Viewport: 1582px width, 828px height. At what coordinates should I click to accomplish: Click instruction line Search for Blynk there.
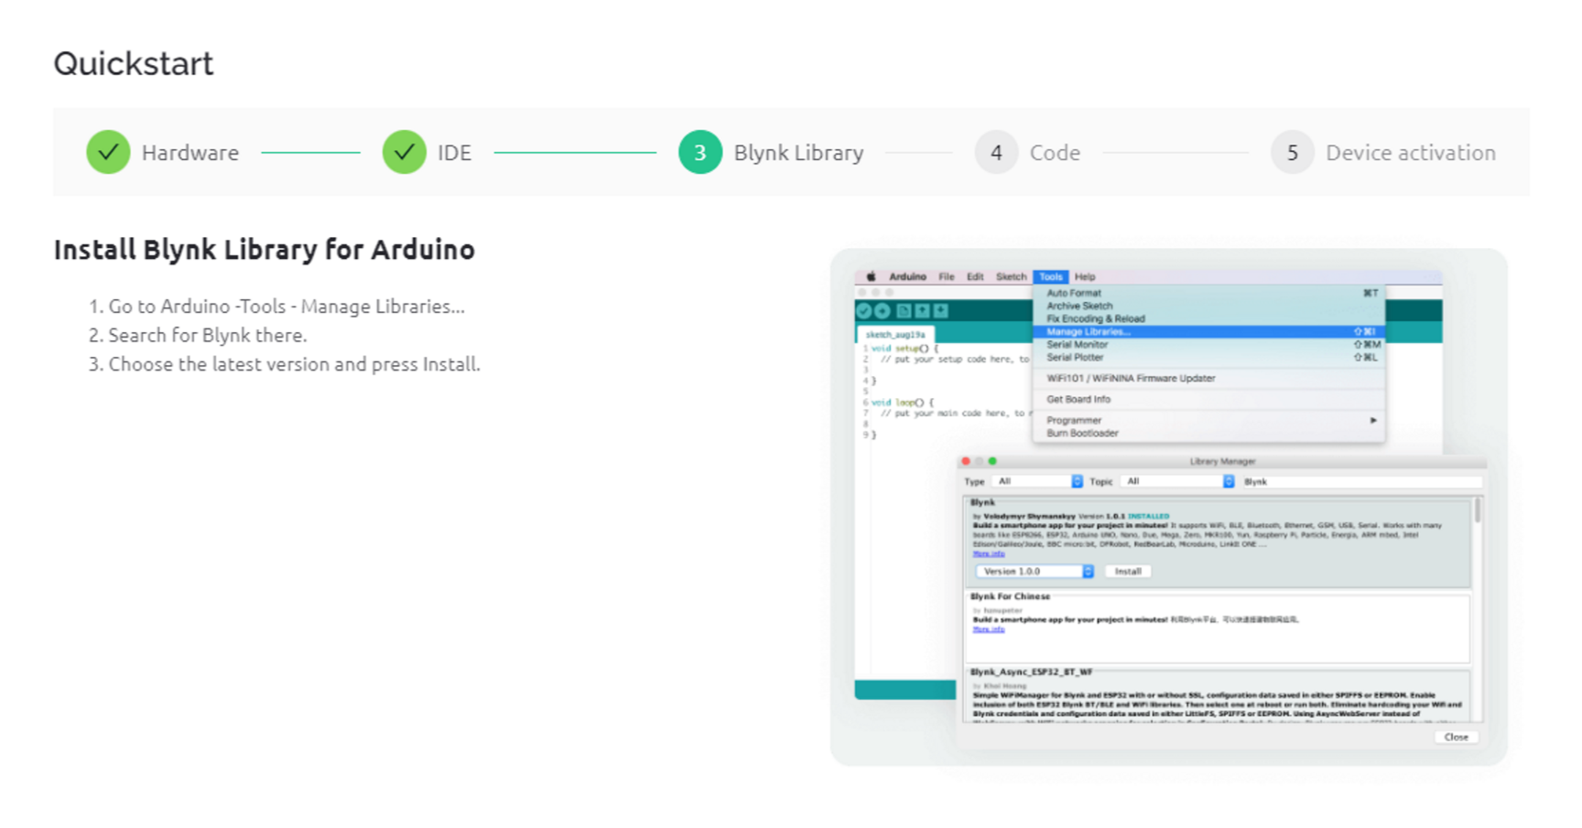[x=208, y=335]
